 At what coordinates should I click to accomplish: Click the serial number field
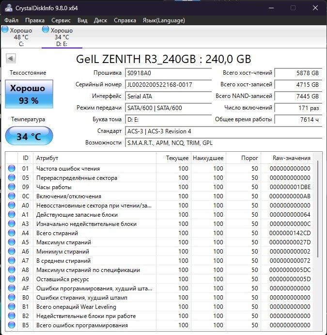click(x=168, y=85)
